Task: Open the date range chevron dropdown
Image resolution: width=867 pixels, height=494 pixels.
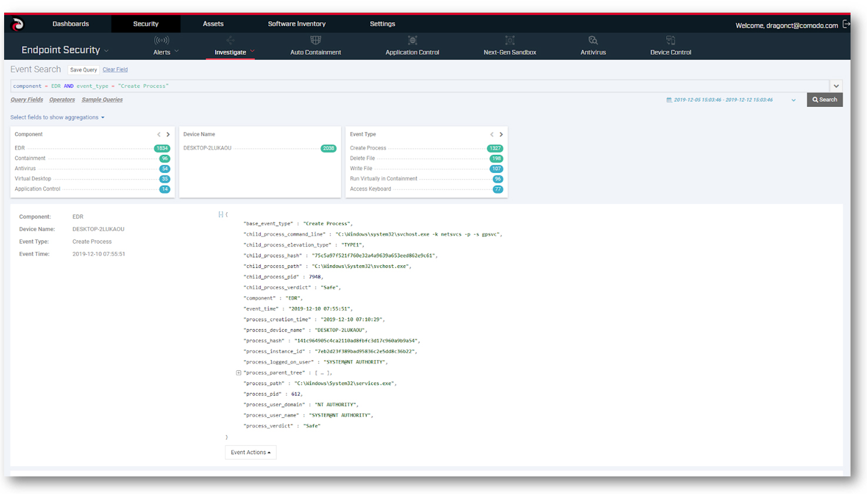Action: (x=794, y=100)
